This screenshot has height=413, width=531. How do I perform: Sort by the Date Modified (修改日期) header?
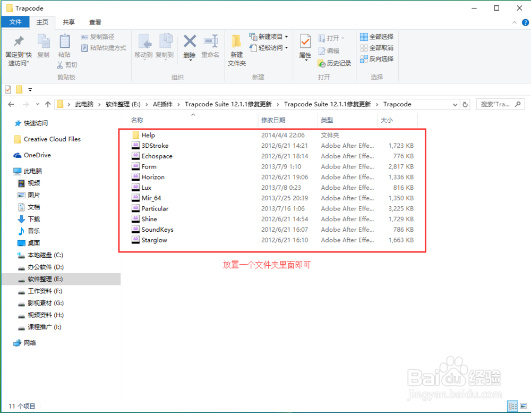point(273,120)
